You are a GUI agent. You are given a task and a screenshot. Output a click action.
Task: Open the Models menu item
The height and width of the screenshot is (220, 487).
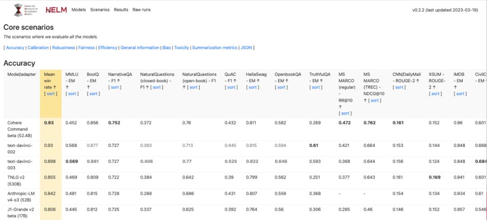tap(79, 10)
